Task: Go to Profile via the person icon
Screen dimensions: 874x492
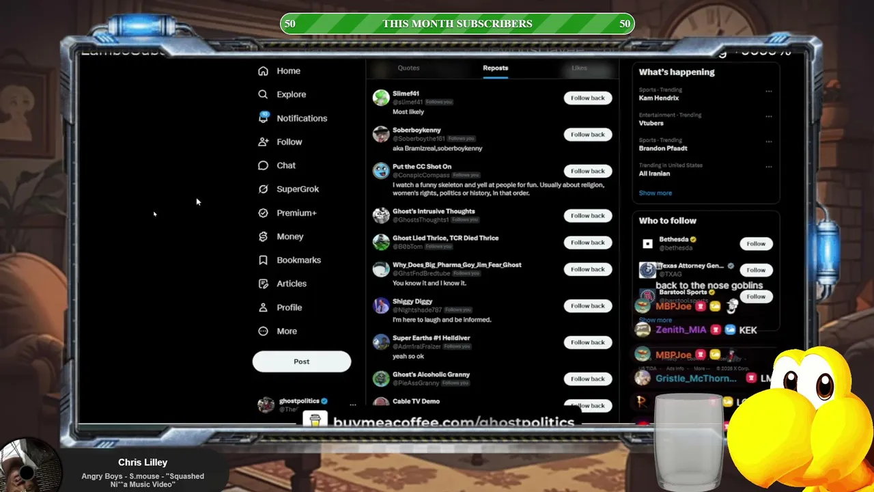Action: click(263, 307)
